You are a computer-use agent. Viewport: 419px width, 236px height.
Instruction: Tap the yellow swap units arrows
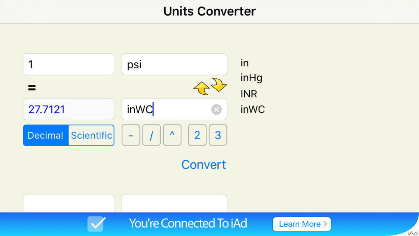tap(210, 86)
